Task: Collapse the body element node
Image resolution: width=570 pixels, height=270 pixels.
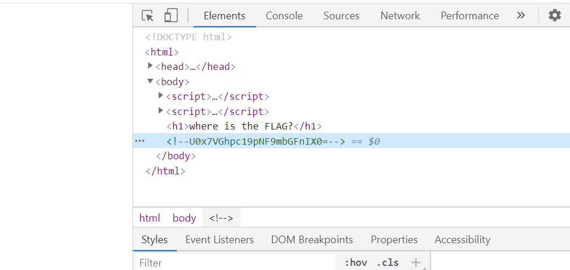Action: tap(150, 81)
